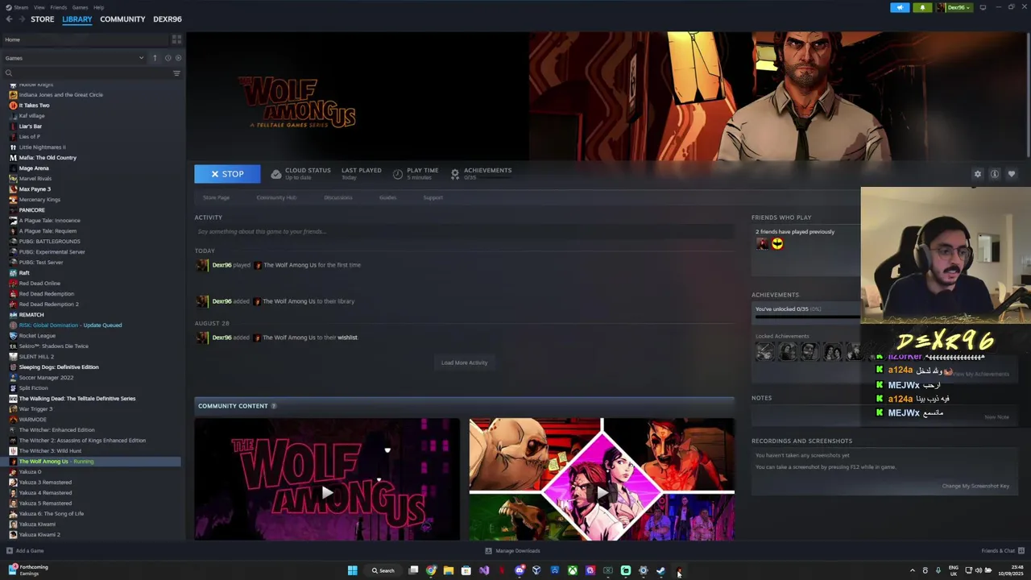This screenshot has height=580, width=1031.
Task: Open the Windows Start menu
Action: click(352, 570)
